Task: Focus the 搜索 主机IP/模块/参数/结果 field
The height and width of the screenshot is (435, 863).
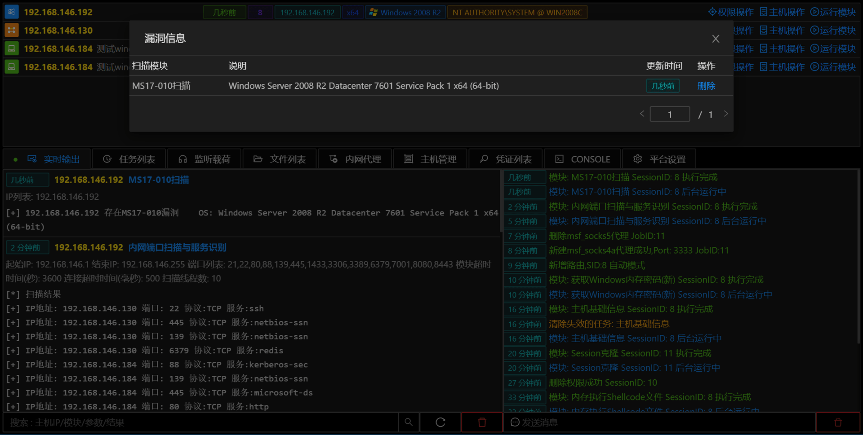Action: coord(201,422)
